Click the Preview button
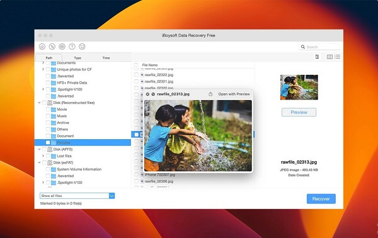This screenshot has height=238, width=378. [299, 112]
